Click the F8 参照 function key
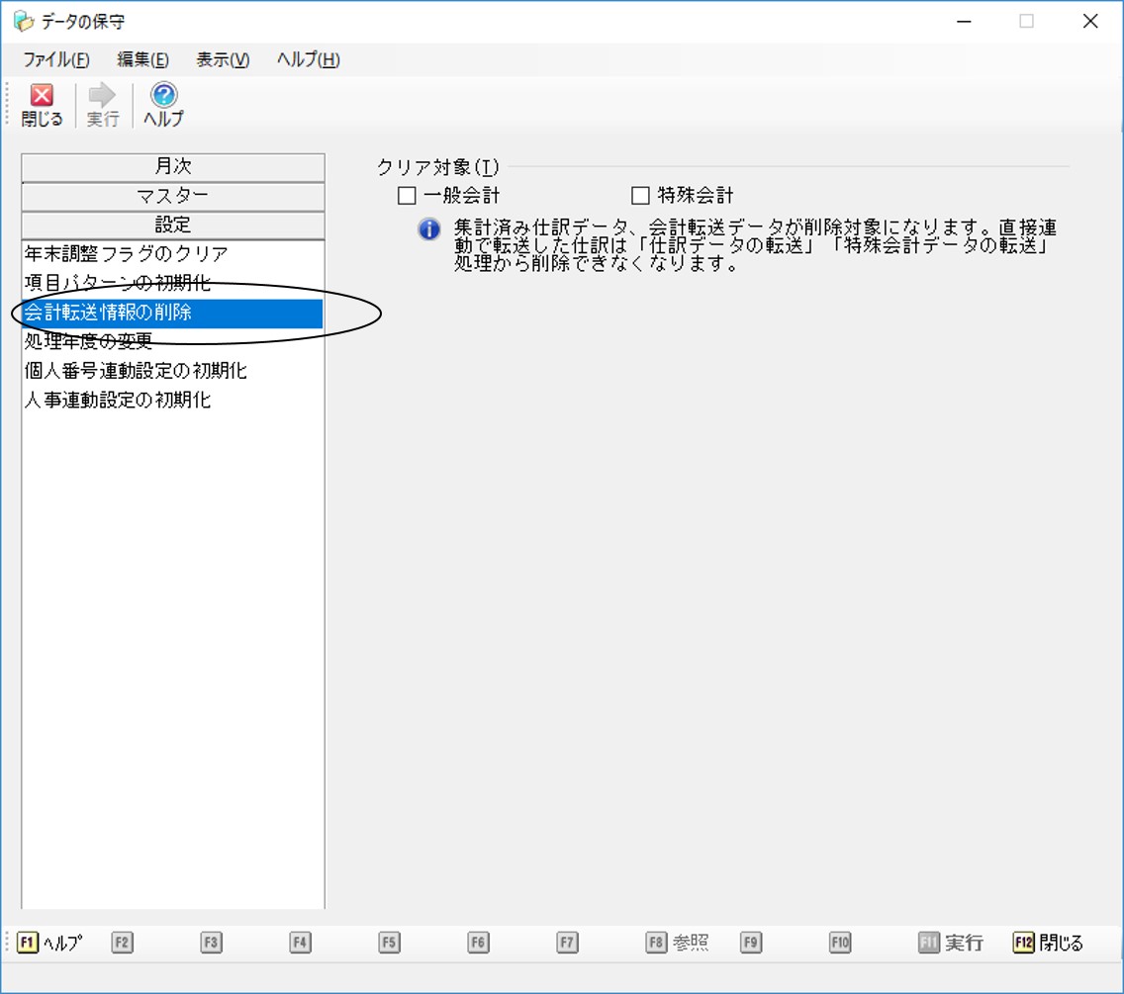This screenshot has width=1124, height=994. [678, 943]
